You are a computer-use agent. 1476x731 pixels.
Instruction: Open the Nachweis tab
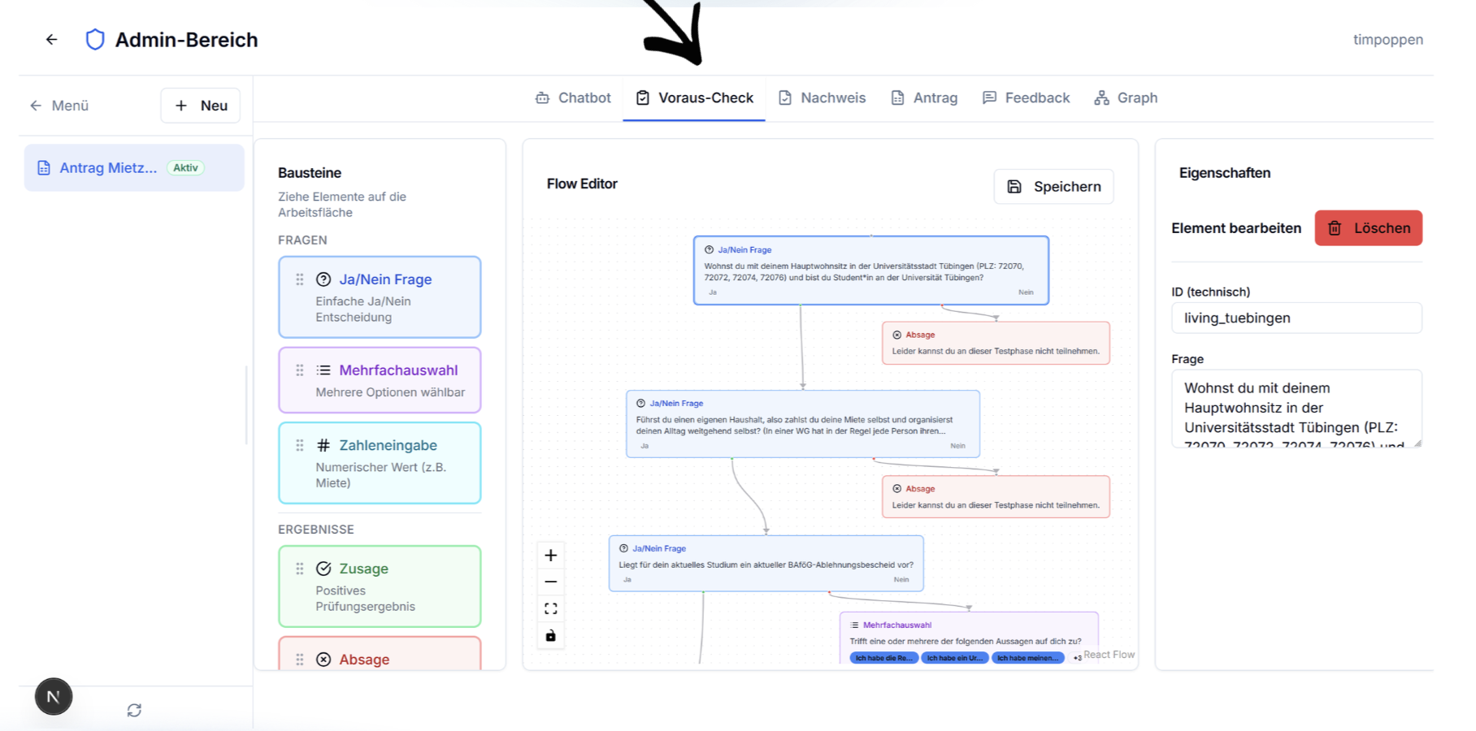[822, 98]
